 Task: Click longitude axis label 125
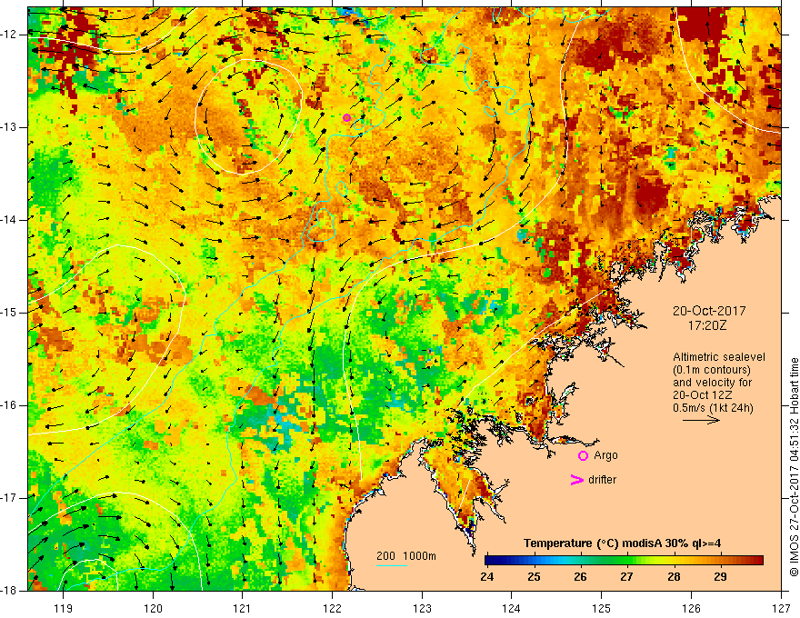coord(602,608)
